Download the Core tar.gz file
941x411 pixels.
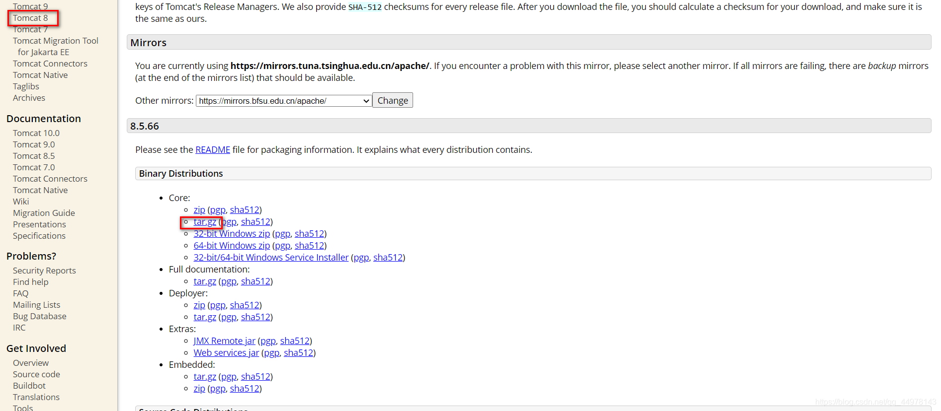click(205, 222)
